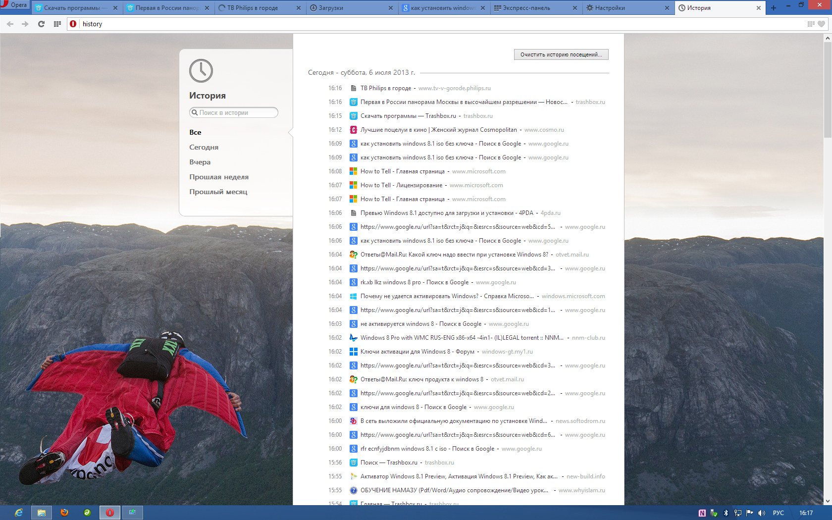Close the 'Настройки' tab
This screenshot has width=832, height=520.
coord(667,8)
